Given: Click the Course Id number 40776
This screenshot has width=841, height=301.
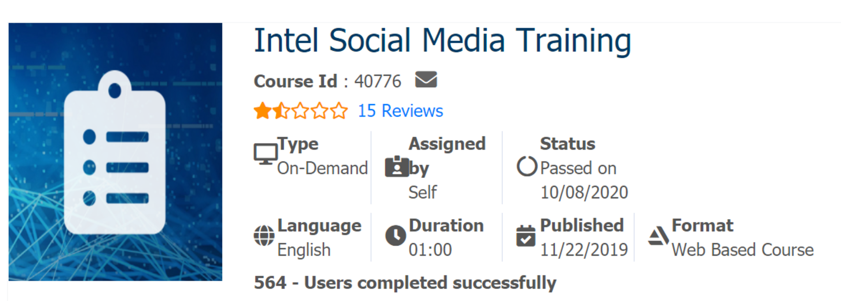Looking at the screenshot, I should click(x=377, y=81).
